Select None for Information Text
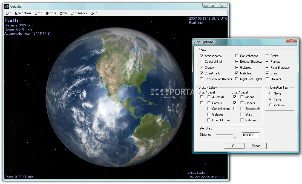The height and width of the screenshot is (184, 302). [x=271, y=93]
